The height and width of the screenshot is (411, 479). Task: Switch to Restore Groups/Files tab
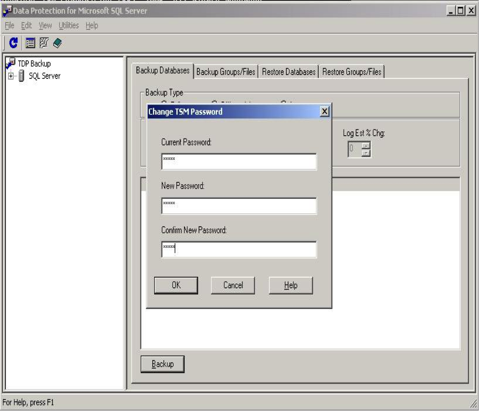(352, 72)
